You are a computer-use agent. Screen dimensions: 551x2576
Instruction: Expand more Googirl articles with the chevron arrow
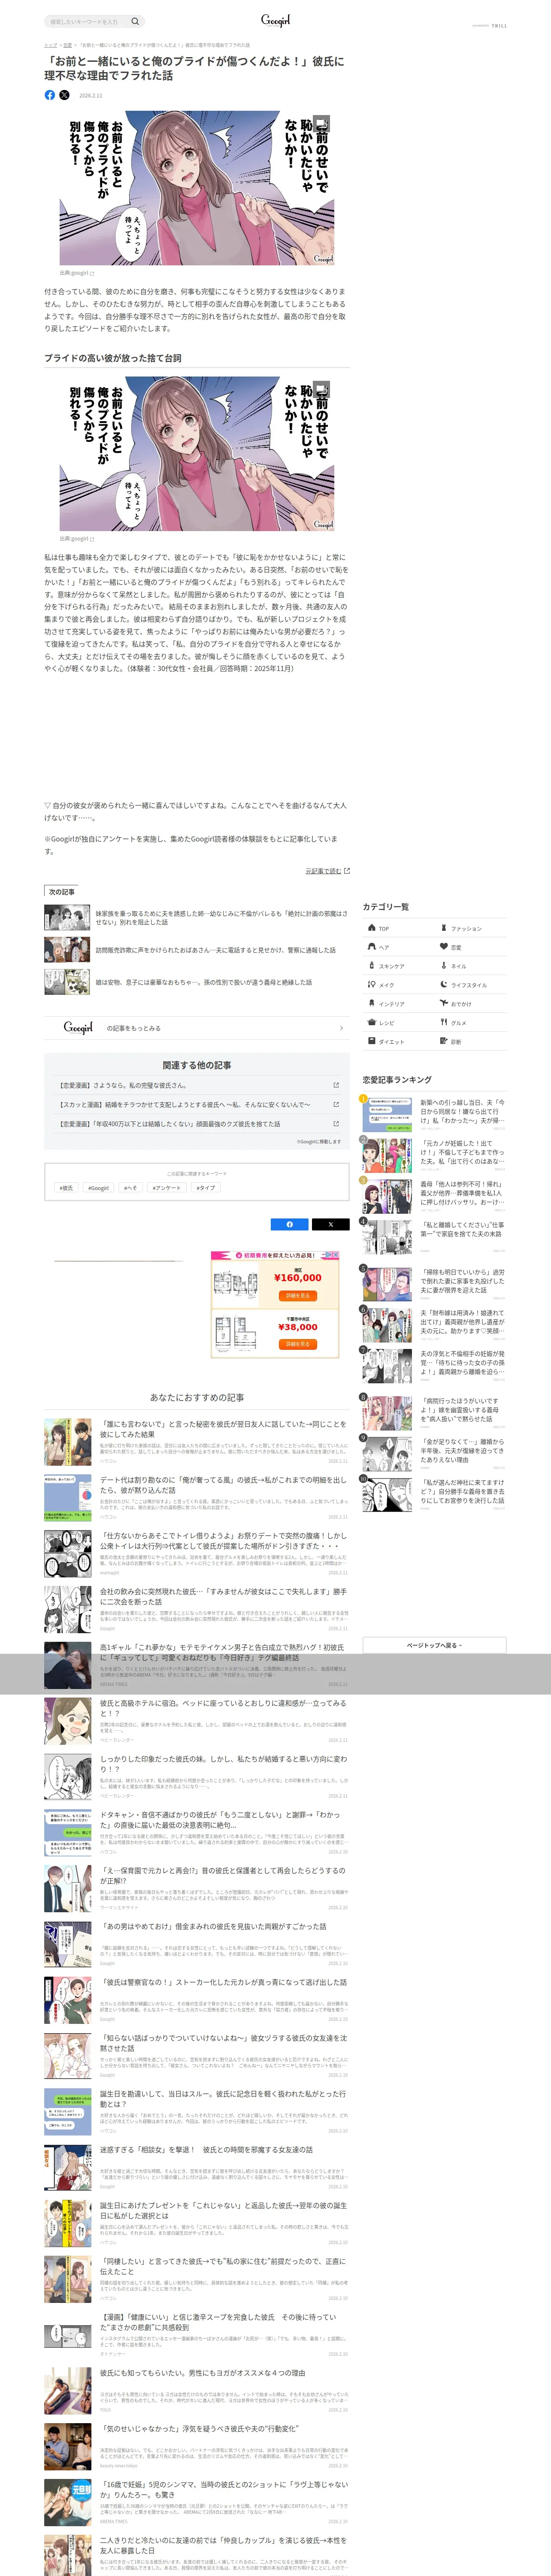pyautogui.click(x=341, y=1027)
